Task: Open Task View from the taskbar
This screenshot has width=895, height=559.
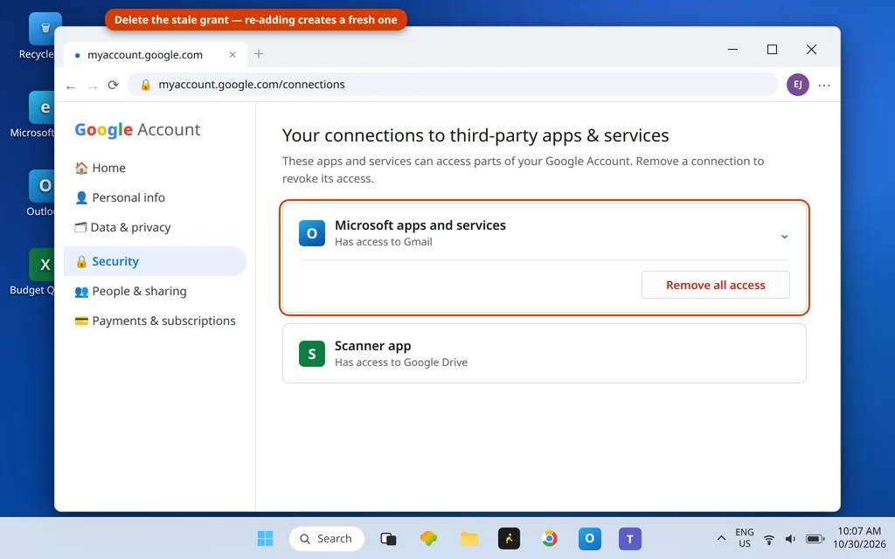Action: pyautogui.click(x=388, y=538)
